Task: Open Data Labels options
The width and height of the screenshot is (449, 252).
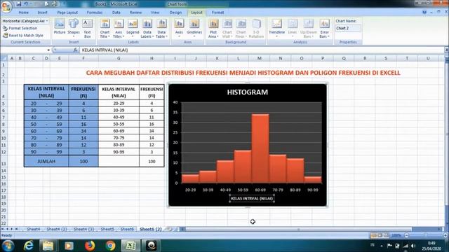Action: coord(147,28)
